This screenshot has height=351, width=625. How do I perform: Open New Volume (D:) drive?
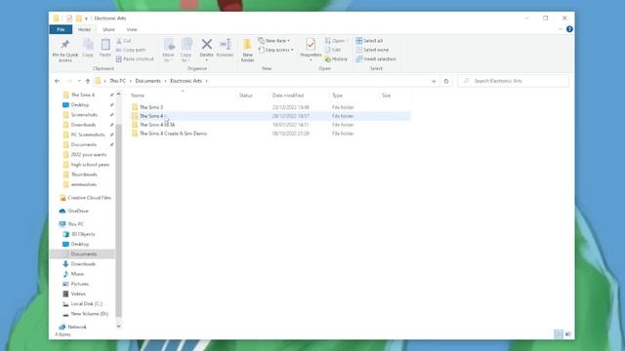pyautogui.click(x=89, y=314)
